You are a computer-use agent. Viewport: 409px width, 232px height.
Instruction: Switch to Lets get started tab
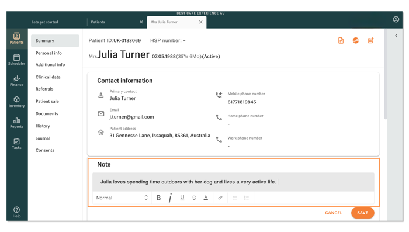[x=44, y=22]
